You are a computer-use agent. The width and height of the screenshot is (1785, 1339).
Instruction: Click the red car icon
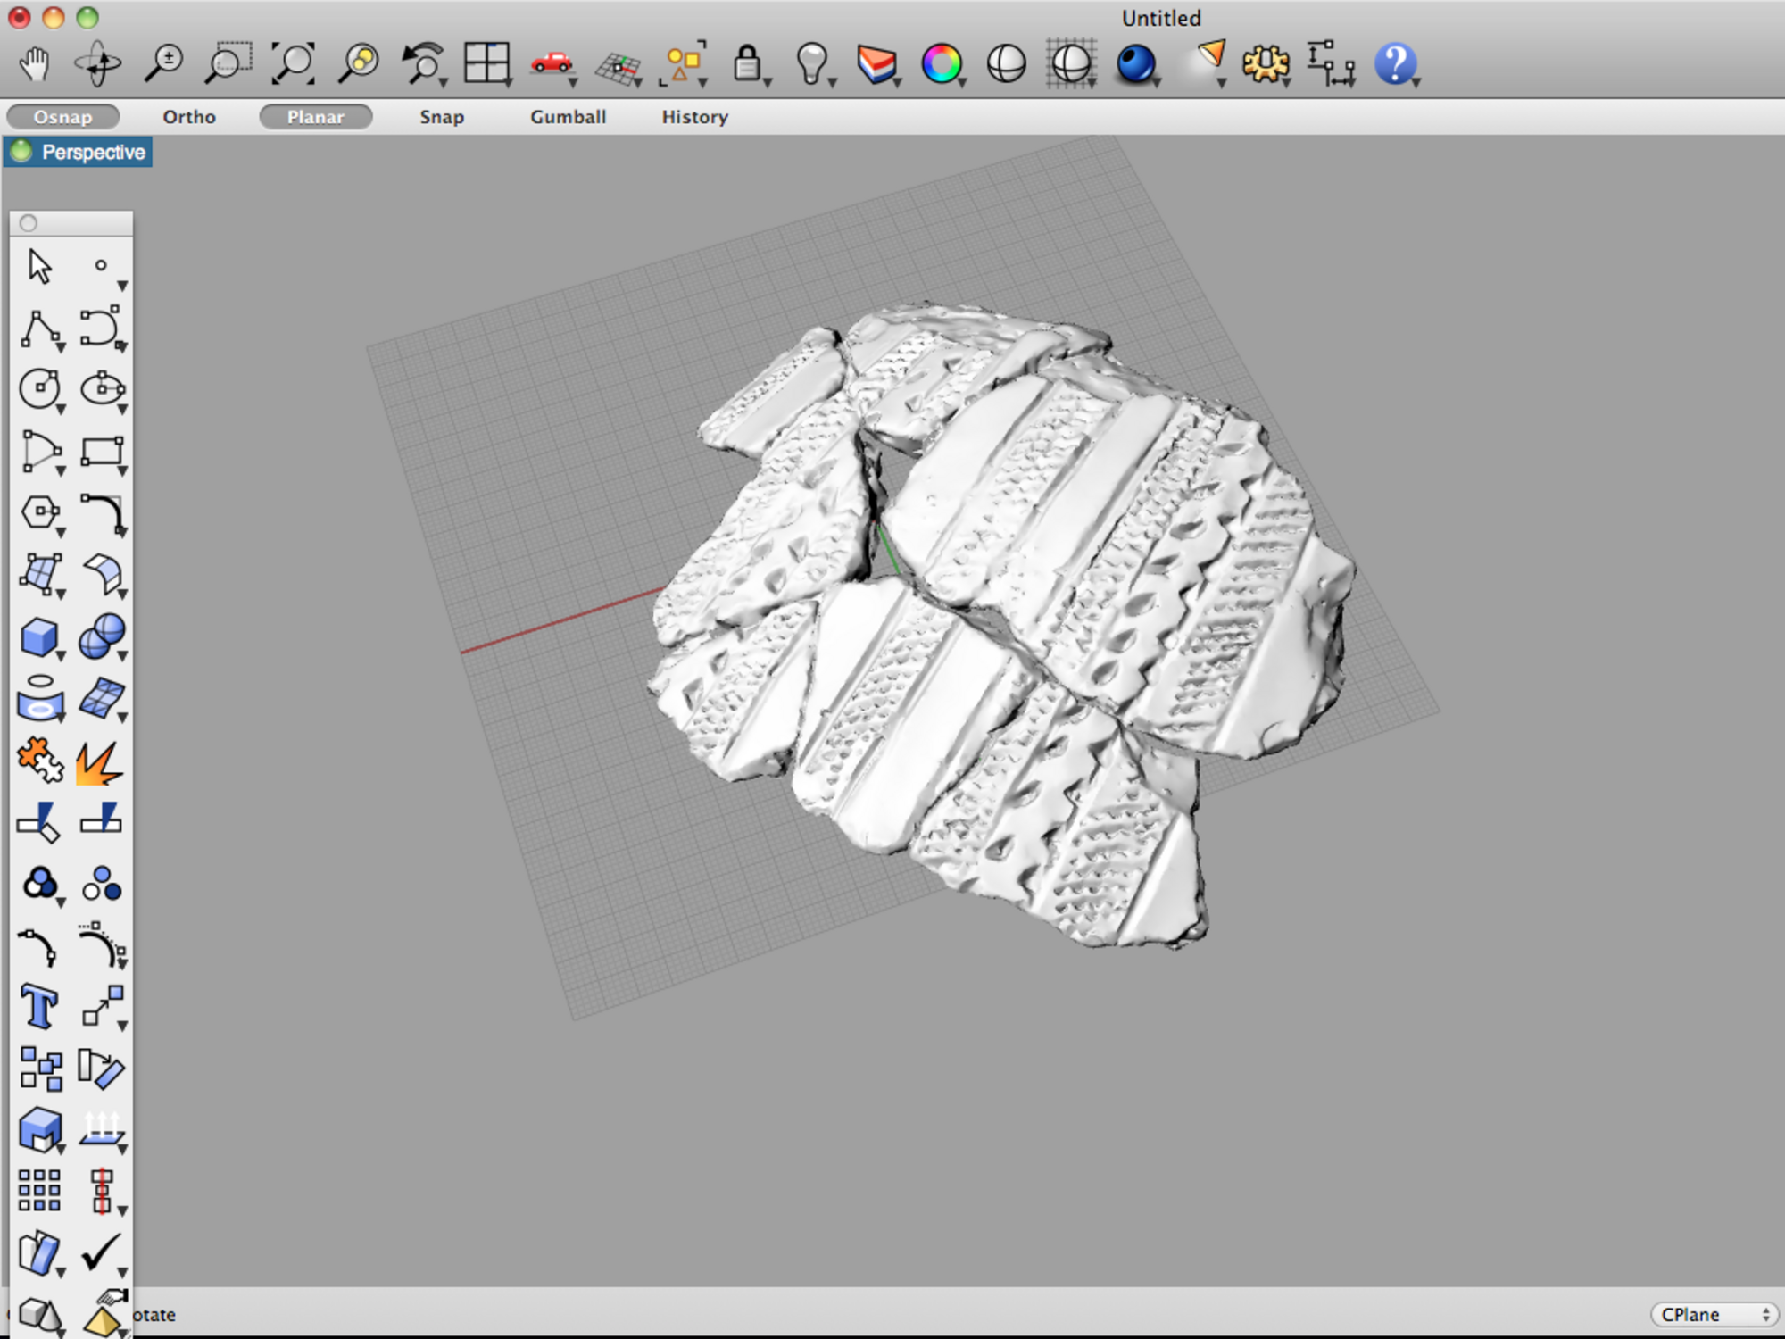pyautogui.click(x=552, y=63)
